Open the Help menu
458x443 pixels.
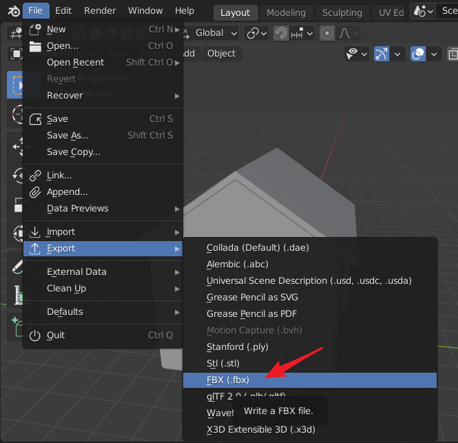click(185, 11)
